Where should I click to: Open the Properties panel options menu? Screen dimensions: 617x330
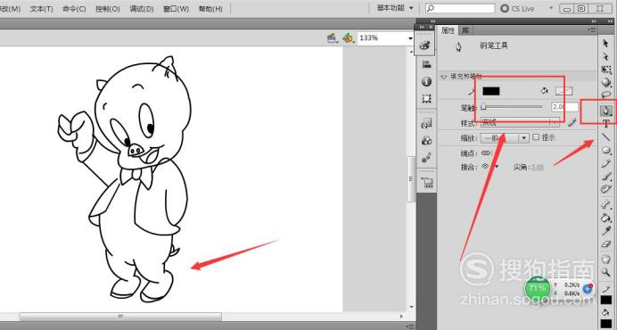click(x=591, y=29)
